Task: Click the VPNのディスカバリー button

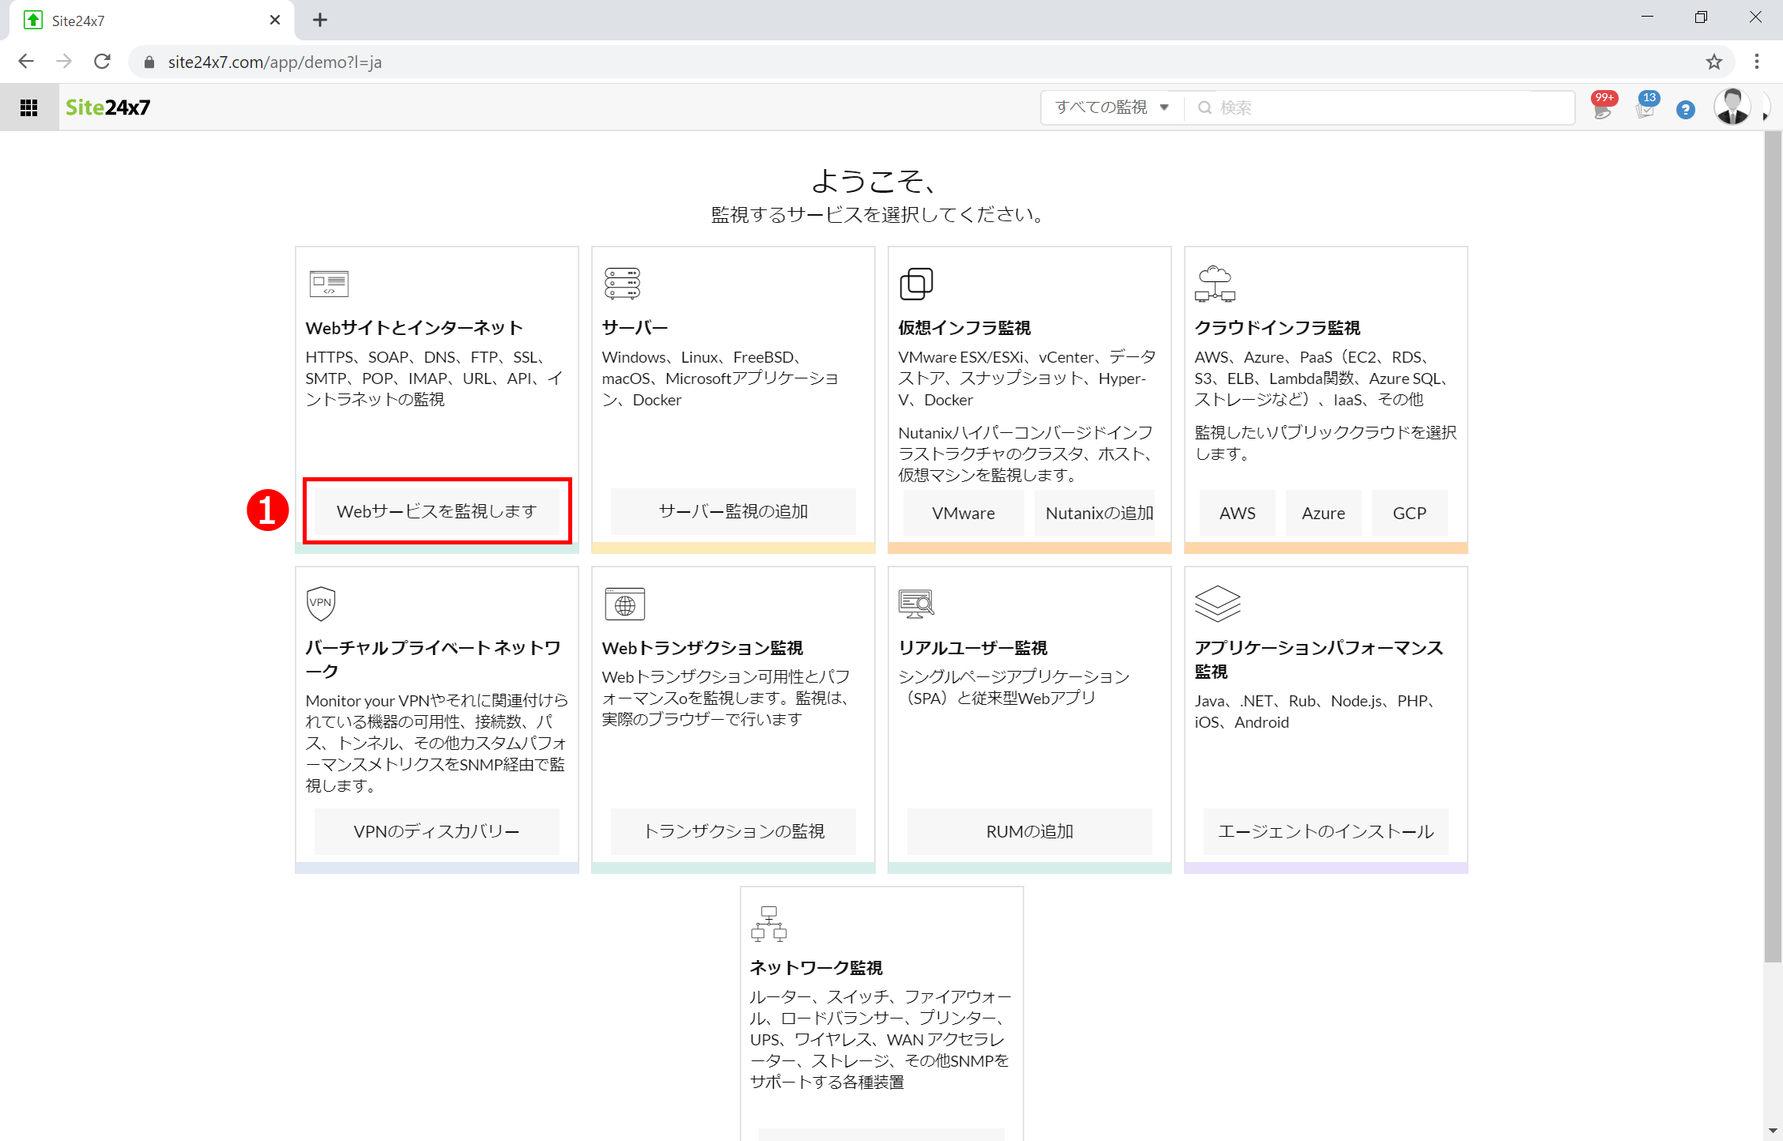Action: pos(436,831)
